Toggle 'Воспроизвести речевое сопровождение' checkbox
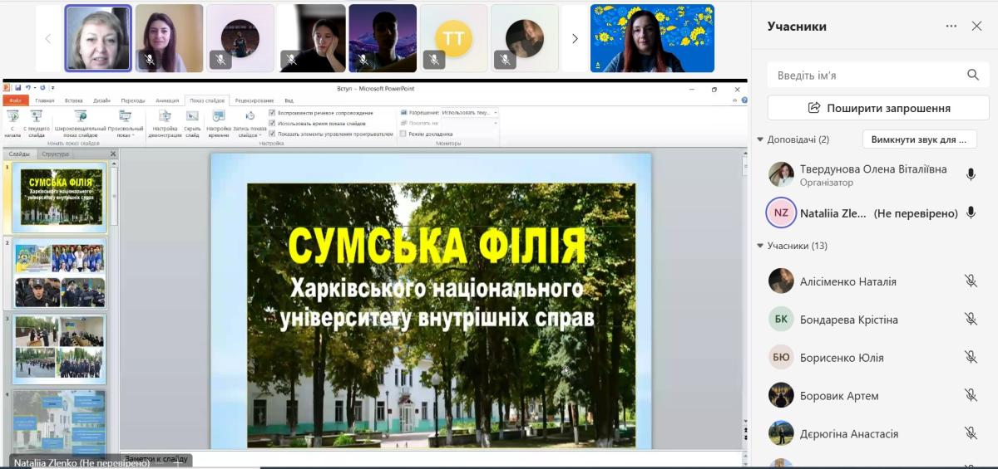 272,112
